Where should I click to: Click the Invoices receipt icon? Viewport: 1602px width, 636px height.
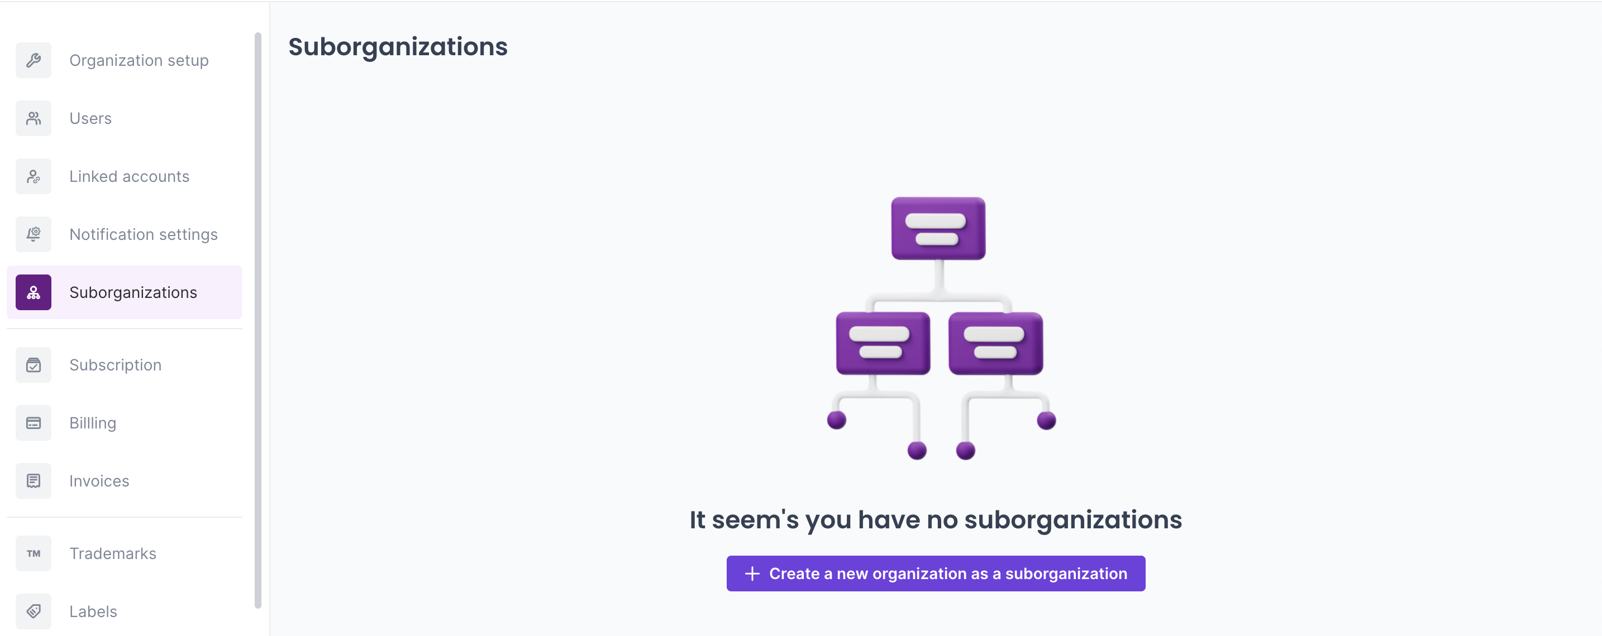point(34,481)
